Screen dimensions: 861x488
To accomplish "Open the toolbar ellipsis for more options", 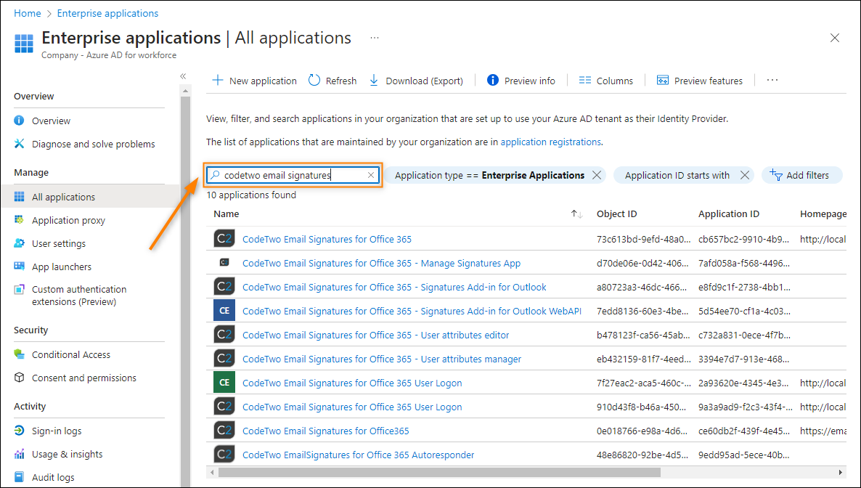I will click(772, 80).
